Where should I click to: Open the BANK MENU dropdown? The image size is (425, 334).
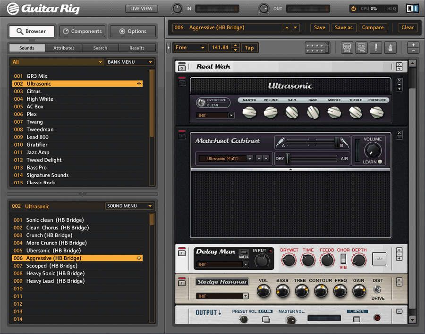(130, 62)
